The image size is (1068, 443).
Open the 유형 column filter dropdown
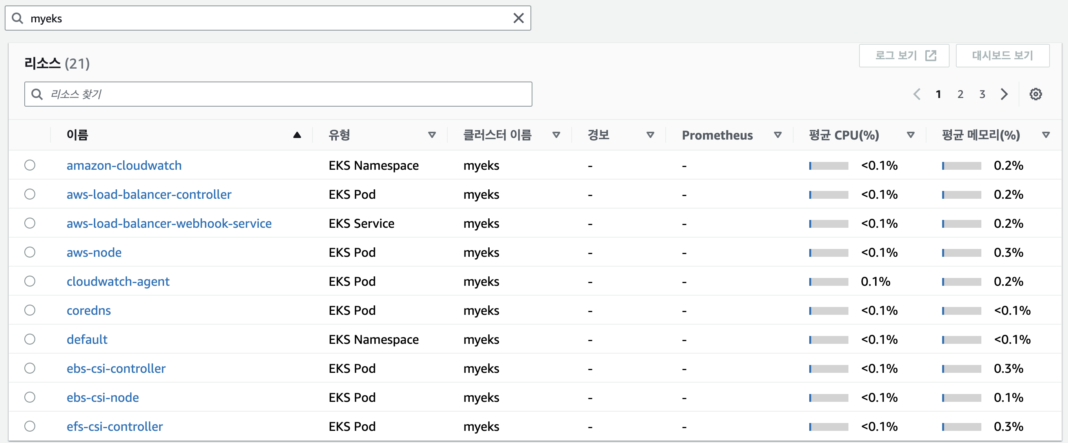432,135
